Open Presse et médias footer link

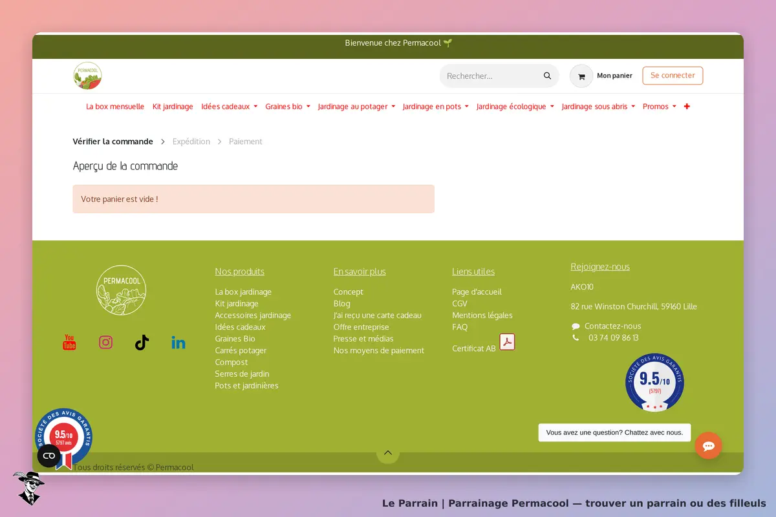(363, 339)
